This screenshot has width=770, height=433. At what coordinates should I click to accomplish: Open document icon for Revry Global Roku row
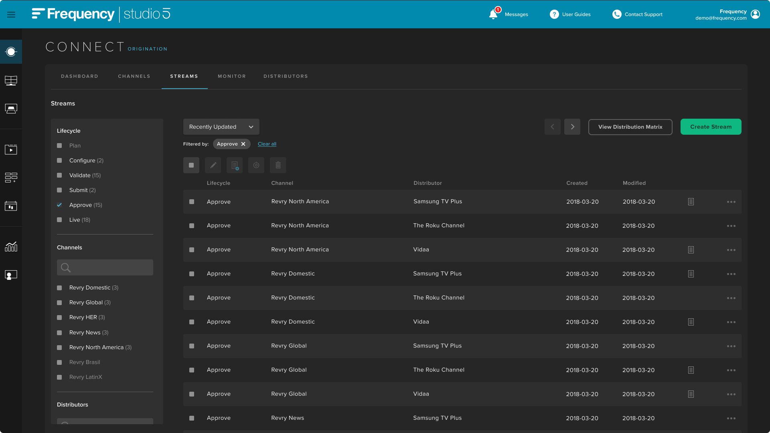point(691,370)
